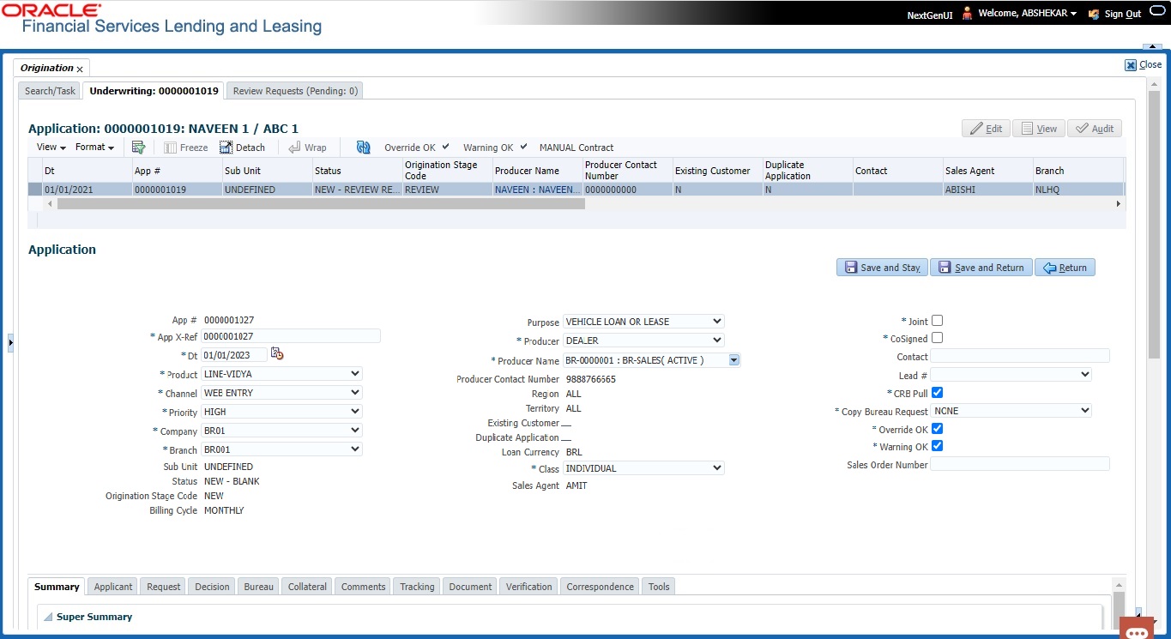Click the Save and Stay button
Viewport: 1171px width, 639px height.
(882, 268)
